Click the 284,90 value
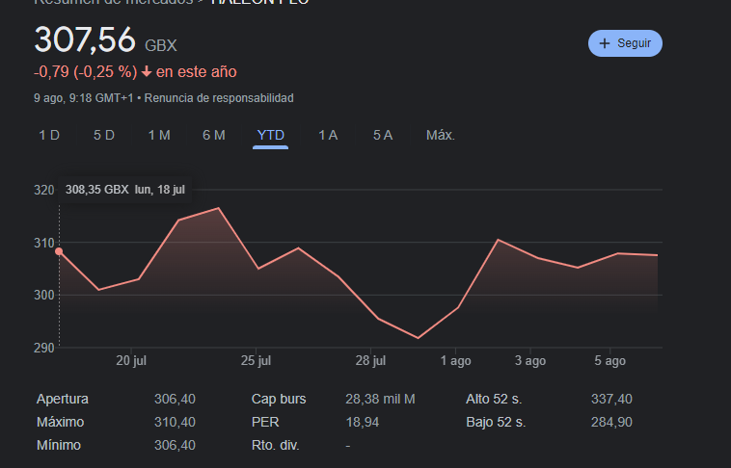The height and width of the screenshot is (468, 731). (611, 423)
